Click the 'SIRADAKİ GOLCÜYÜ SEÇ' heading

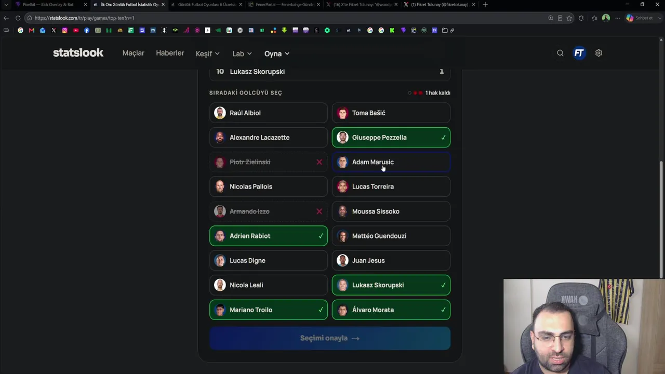click(x=246, y=93)
